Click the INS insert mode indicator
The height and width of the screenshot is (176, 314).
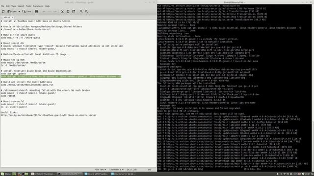149,170
